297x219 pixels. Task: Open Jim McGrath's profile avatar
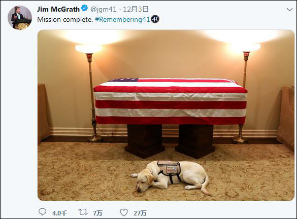point(20,18)
